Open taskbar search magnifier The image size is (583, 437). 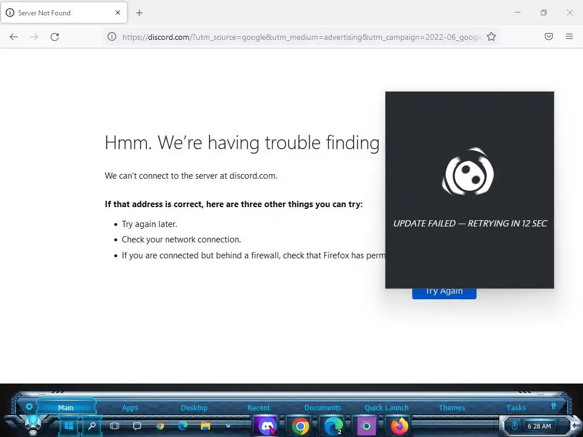click(x=92, y=426)
